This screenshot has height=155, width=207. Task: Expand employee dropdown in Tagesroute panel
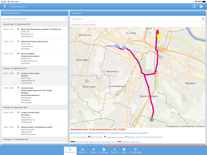click(203, 25)
